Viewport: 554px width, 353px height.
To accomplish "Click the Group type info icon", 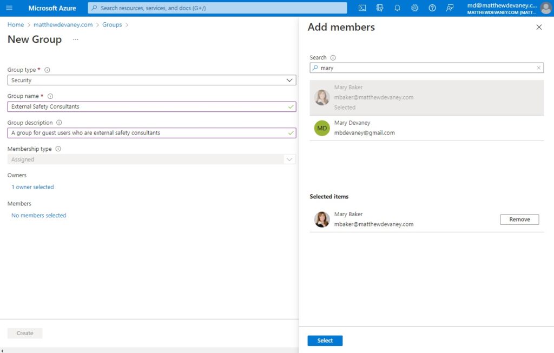I will tap(47, 70).
